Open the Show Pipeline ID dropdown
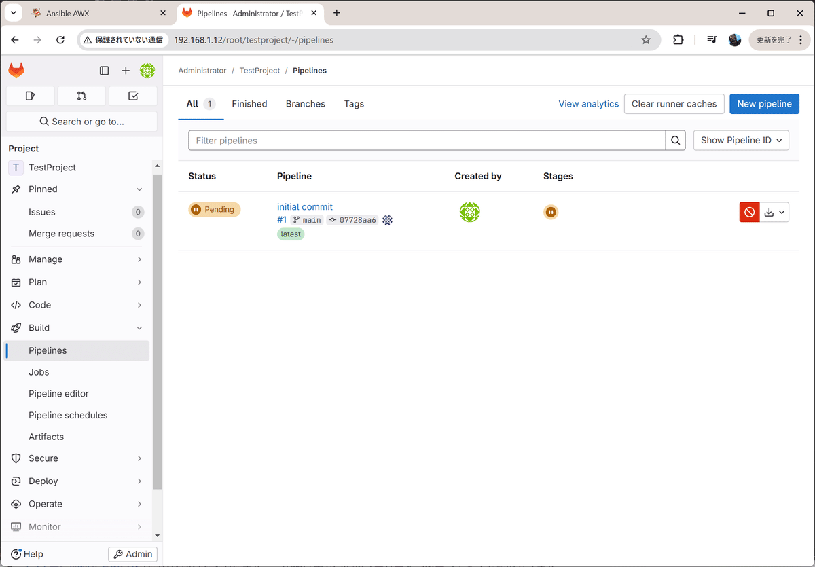Viewport: 815px width, 567px height. (x=740, y=140)
